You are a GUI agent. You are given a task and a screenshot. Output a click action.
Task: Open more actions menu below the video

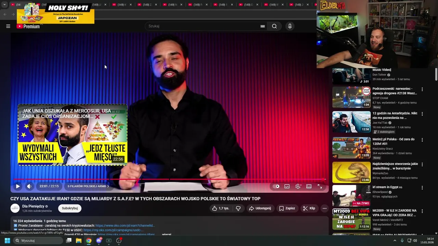324,208
